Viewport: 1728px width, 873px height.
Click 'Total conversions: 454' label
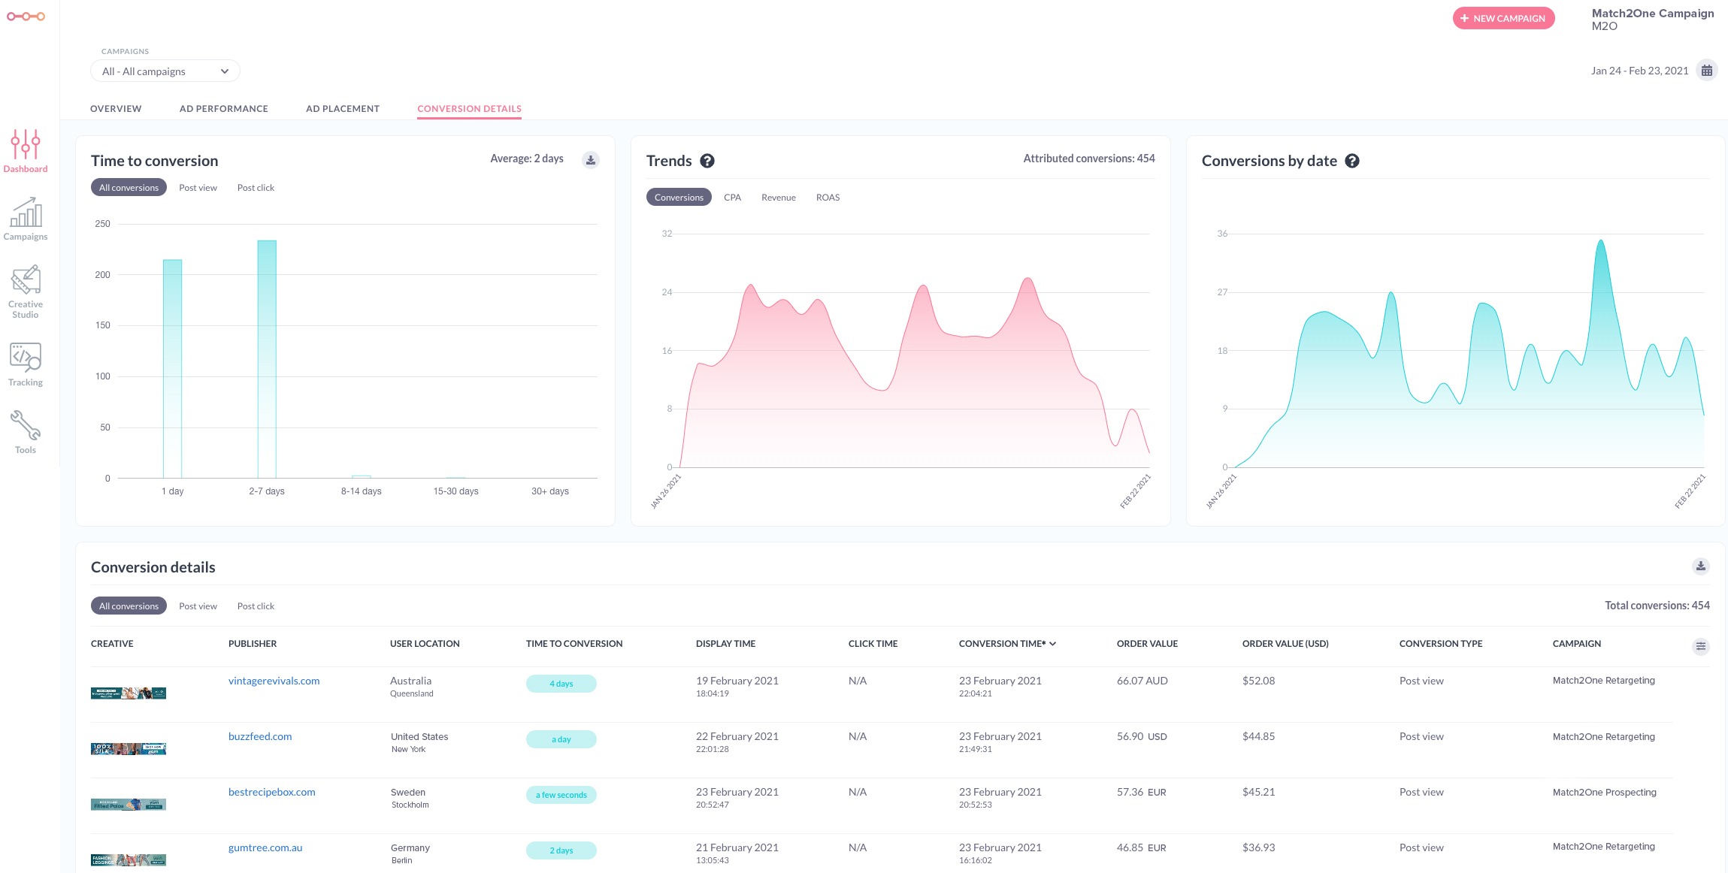tap(1657, 606)
